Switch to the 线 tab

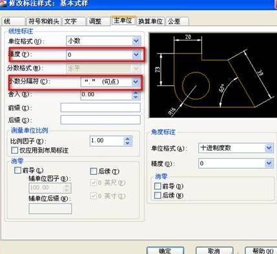coord(14,21)
